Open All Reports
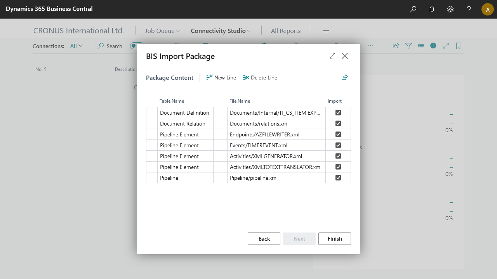Viewport: 497px width, 279px height. coord(286,31)
